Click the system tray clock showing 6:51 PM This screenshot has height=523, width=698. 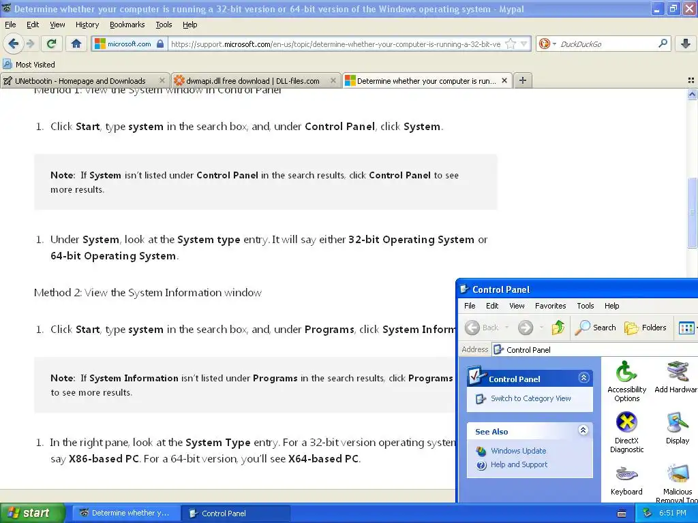point(673,513)
